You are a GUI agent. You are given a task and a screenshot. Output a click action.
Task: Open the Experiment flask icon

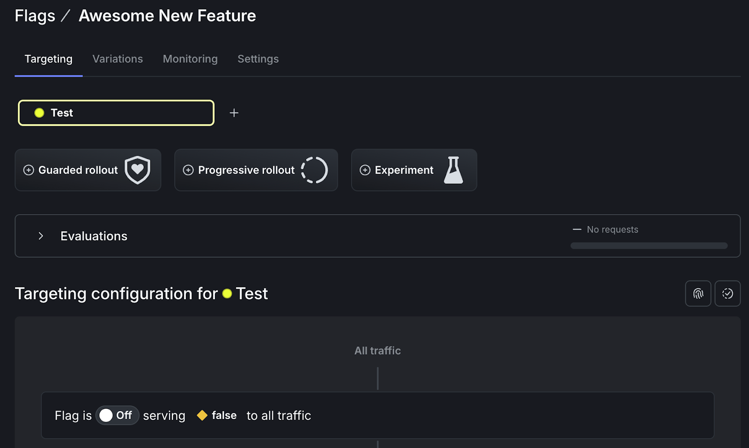[453, 170]
